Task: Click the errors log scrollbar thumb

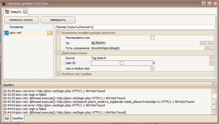Action: click(x=214, y=104)
